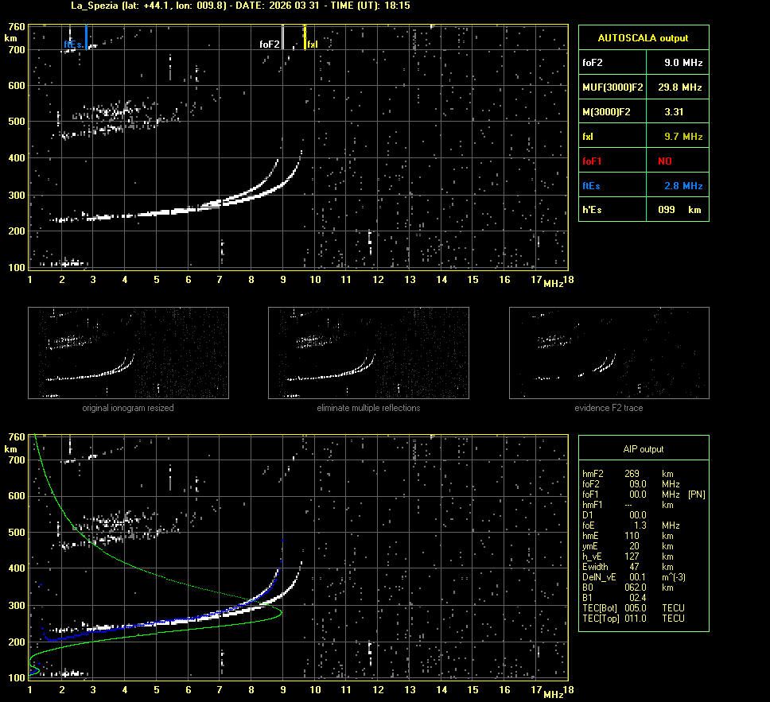Click the AIP output header
This screenshot has height=702, width=770.
(643, 449)
